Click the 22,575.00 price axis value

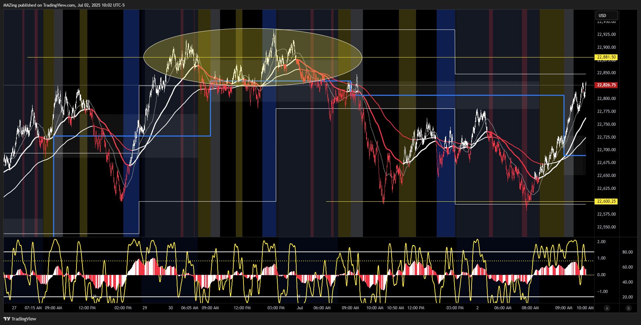click(x=606, y=214)
